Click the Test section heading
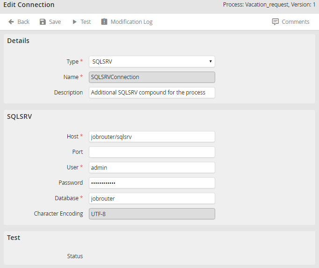Screen dimensions: 319x268 [14, 238]
